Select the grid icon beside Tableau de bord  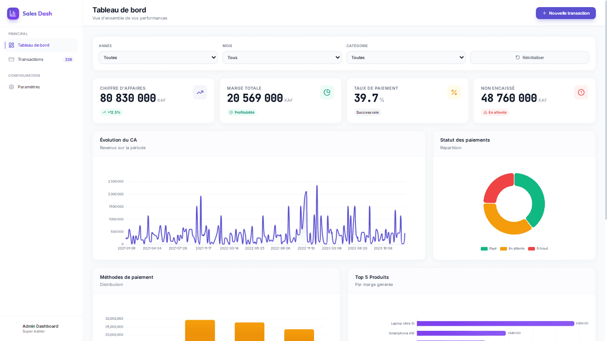[x=11, y=45]
